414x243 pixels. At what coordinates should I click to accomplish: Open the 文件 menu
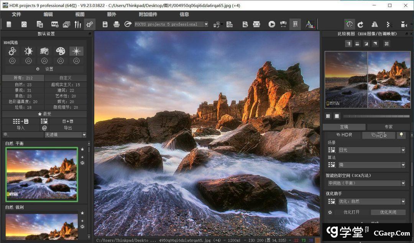[16, 15]
